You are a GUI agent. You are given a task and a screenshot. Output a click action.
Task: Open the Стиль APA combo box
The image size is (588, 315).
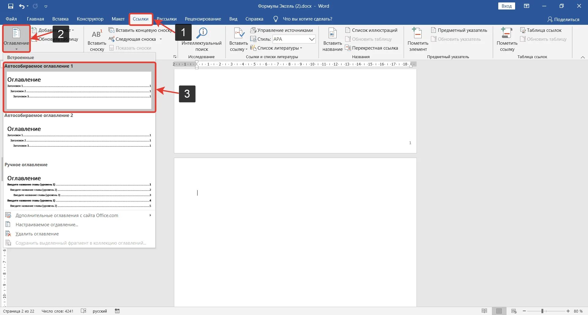(294, 39)
